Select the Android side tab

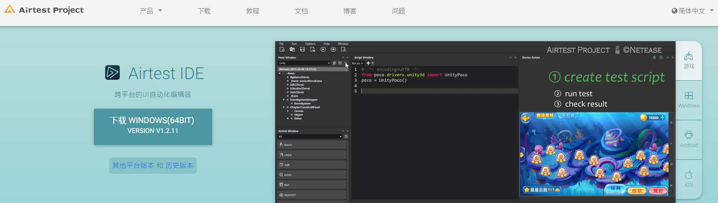(689, 140)
